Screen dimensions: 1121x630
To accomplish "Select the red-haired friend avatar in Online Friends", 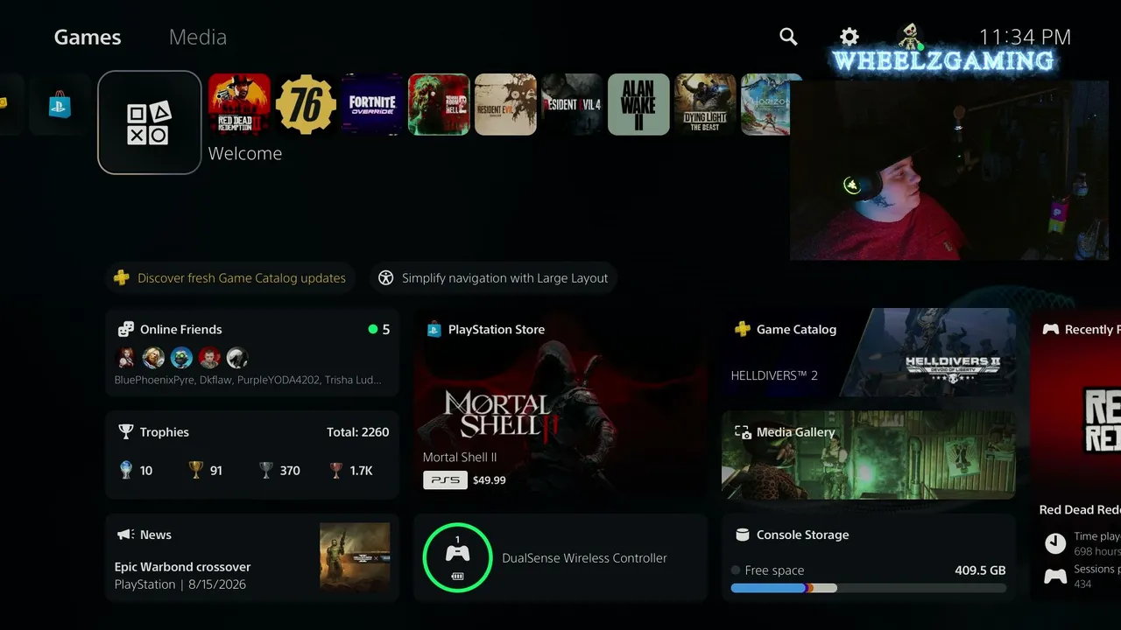I will click(126, 357).
